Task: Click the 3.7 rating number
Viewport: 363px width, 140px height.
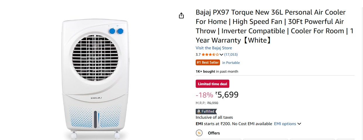Action: [198, 55]
